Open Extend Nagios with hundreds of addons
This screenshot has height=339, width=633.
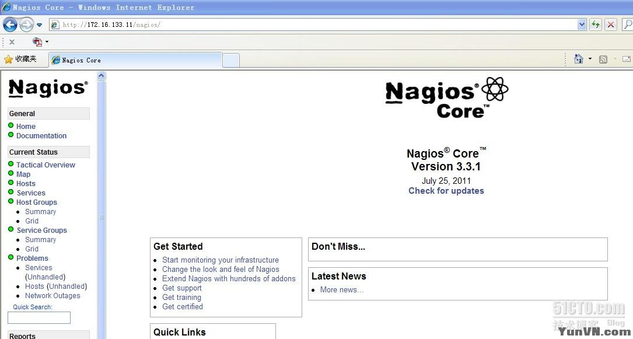[229, 278]
